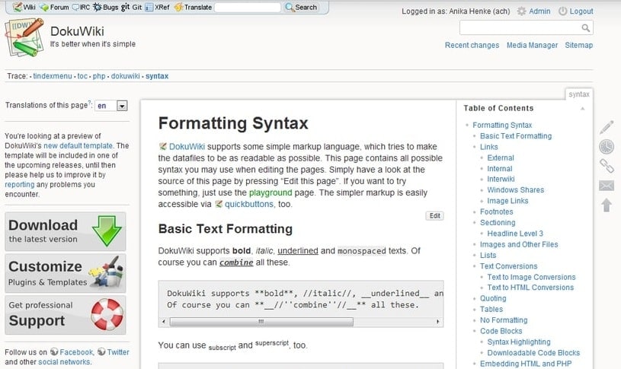Go to tindexmenu in trace breadcrumbs
The image size is (621, 369).
(53, 76)
